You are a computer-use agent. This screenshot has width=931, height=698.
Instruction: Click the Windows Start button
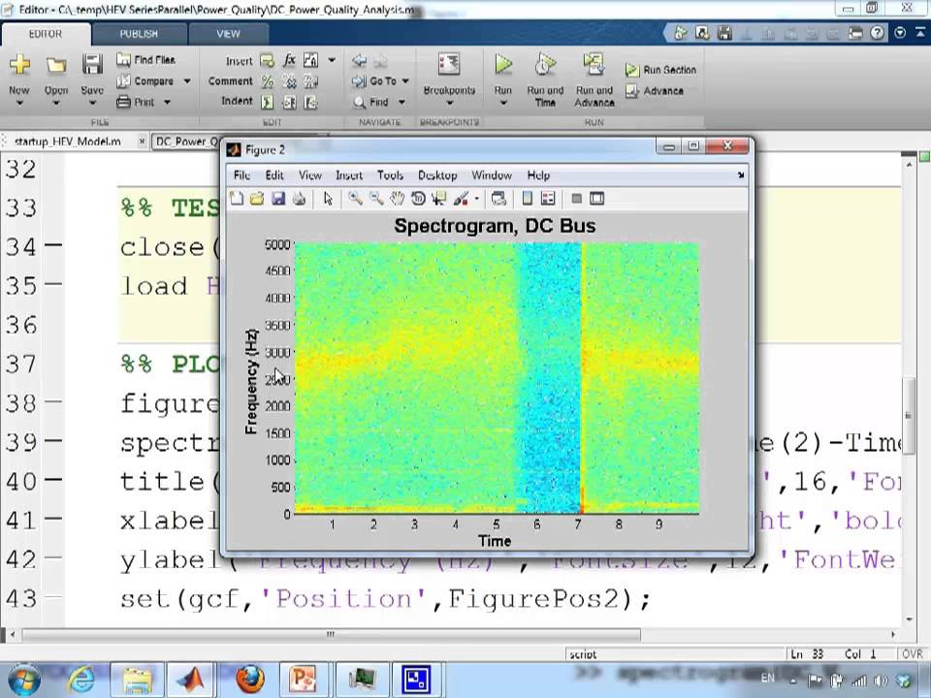(x=23, y=681)
